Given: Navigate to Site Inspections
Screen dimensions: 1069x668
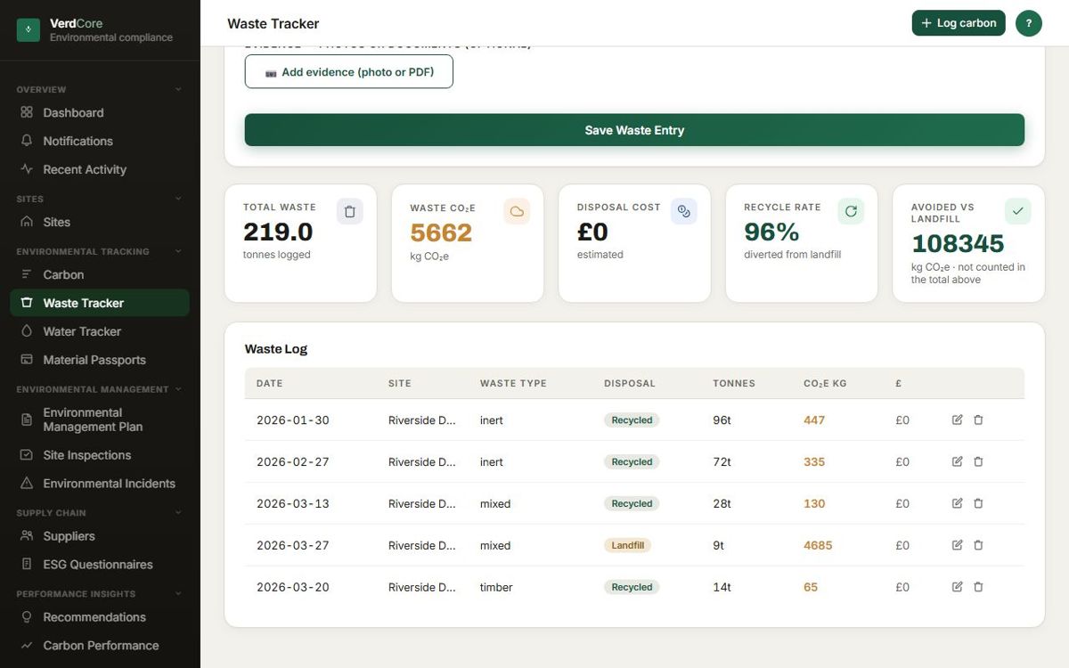Looking at the screenshot, I should pyautogui.click(x=100, y=455).
